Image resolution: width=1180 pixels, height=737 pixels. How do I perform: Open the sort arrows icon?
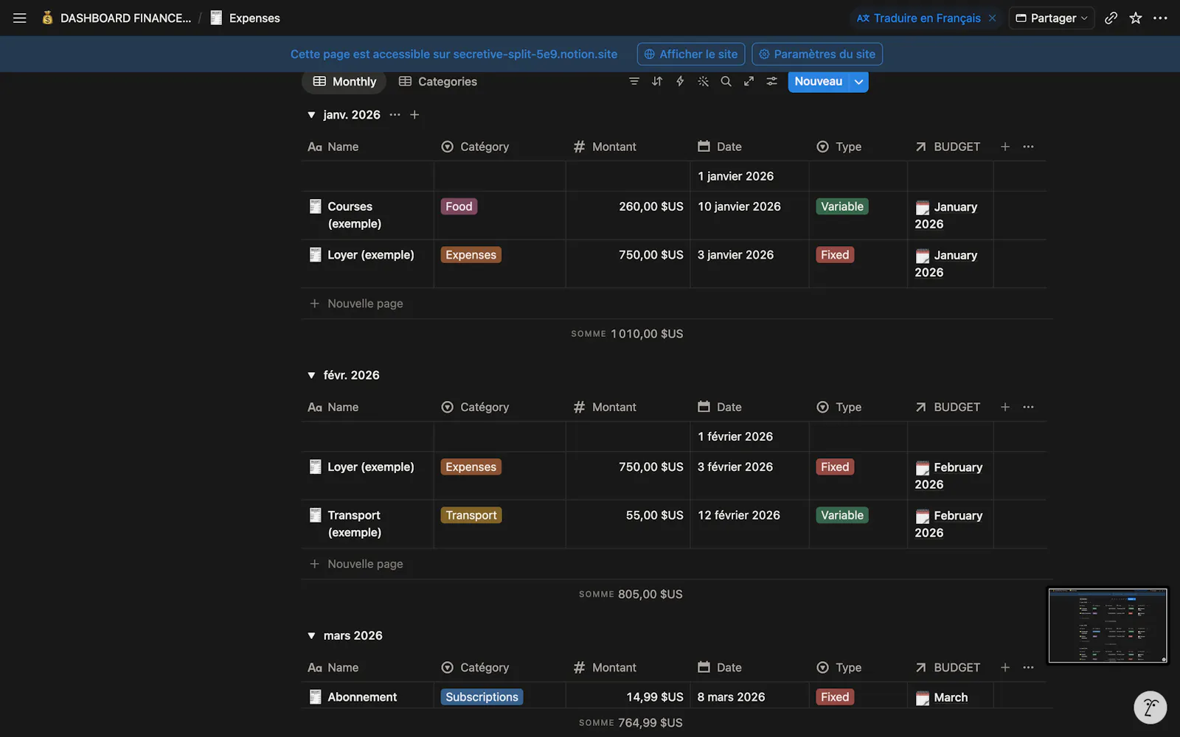coord(657,81)
